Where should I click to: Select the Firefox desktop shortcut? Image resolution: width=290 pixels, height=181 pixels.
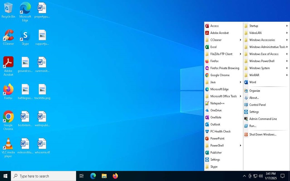(8, 92)
